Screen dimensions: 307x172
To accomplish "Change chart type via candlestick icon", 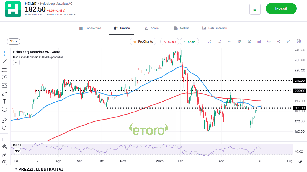I will (x=239, y=41).
